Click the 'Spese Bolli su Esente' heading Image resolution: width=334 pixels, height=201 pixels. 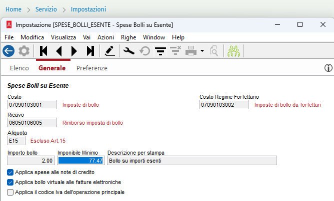pyautogui.click(x=38, y=86)
